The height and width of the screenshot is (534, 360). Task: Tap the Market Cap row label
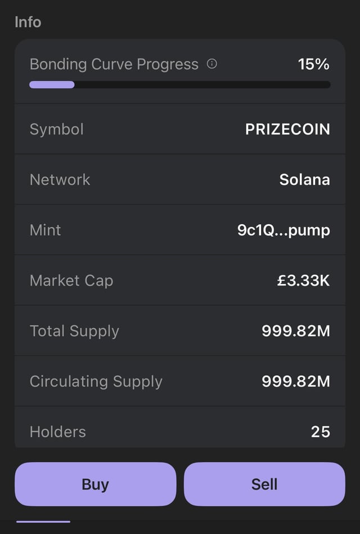pyautogui.click(x=71, y=281)
